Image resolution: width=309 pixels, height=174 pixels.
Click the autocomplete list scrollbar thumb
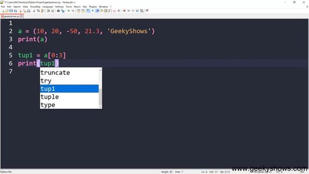(x=100, y=97)
